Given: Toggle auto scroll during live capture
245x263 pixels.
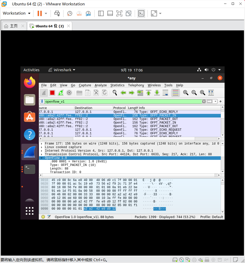Looking at the screenshot, I should tap(165, 93).
